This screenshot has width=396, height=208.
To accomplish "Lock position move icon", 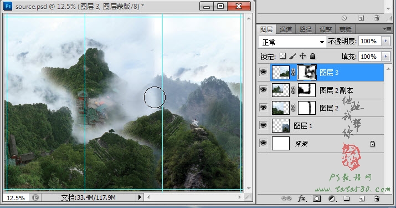I will coord(302,56).
